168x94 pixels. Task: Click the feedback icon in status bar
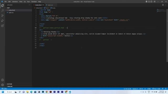(163, 89)
